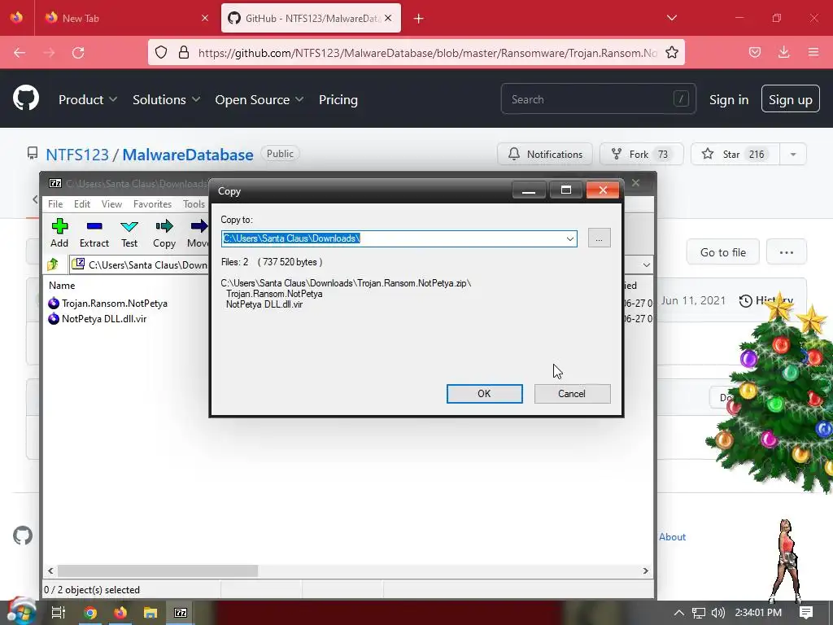This screenshot has width=833, height=625.
Task: Bookmark this page with star icon
Action: click(671, 52)
